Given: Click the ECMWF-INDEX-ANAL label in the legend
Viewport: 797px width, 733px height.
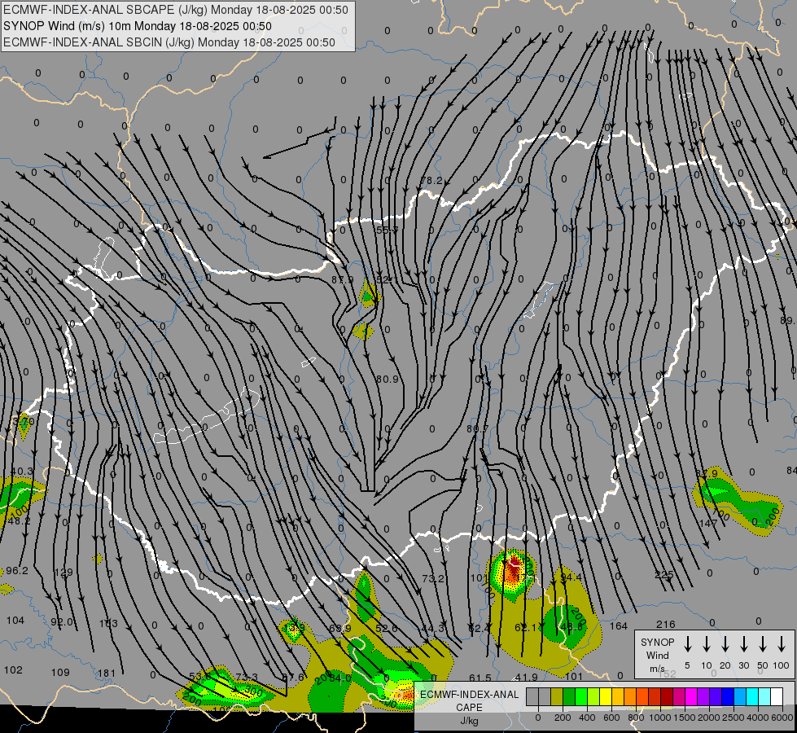Looking at the screenshot, I should tap(469, 695).
